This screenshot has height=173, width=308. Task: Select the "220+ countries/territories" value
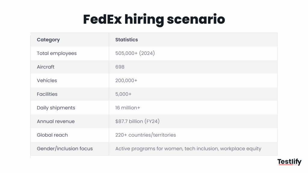146,135
